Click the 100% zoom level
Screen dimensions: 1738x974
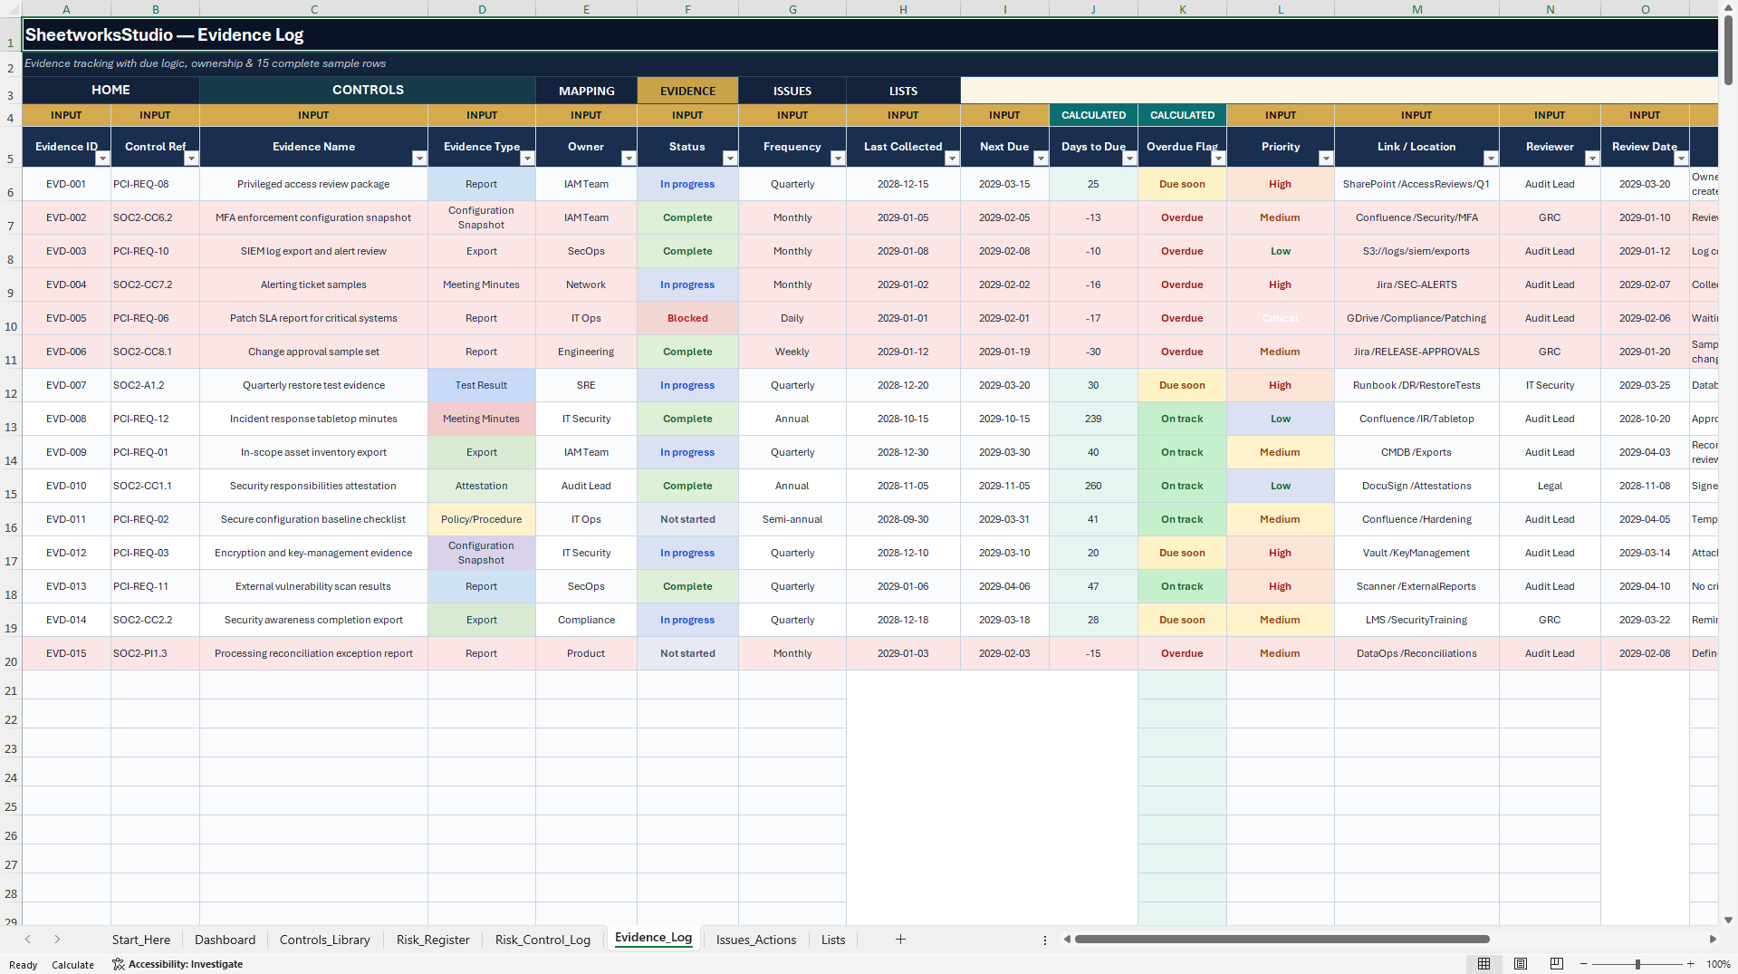click(x=1718, y=964)
